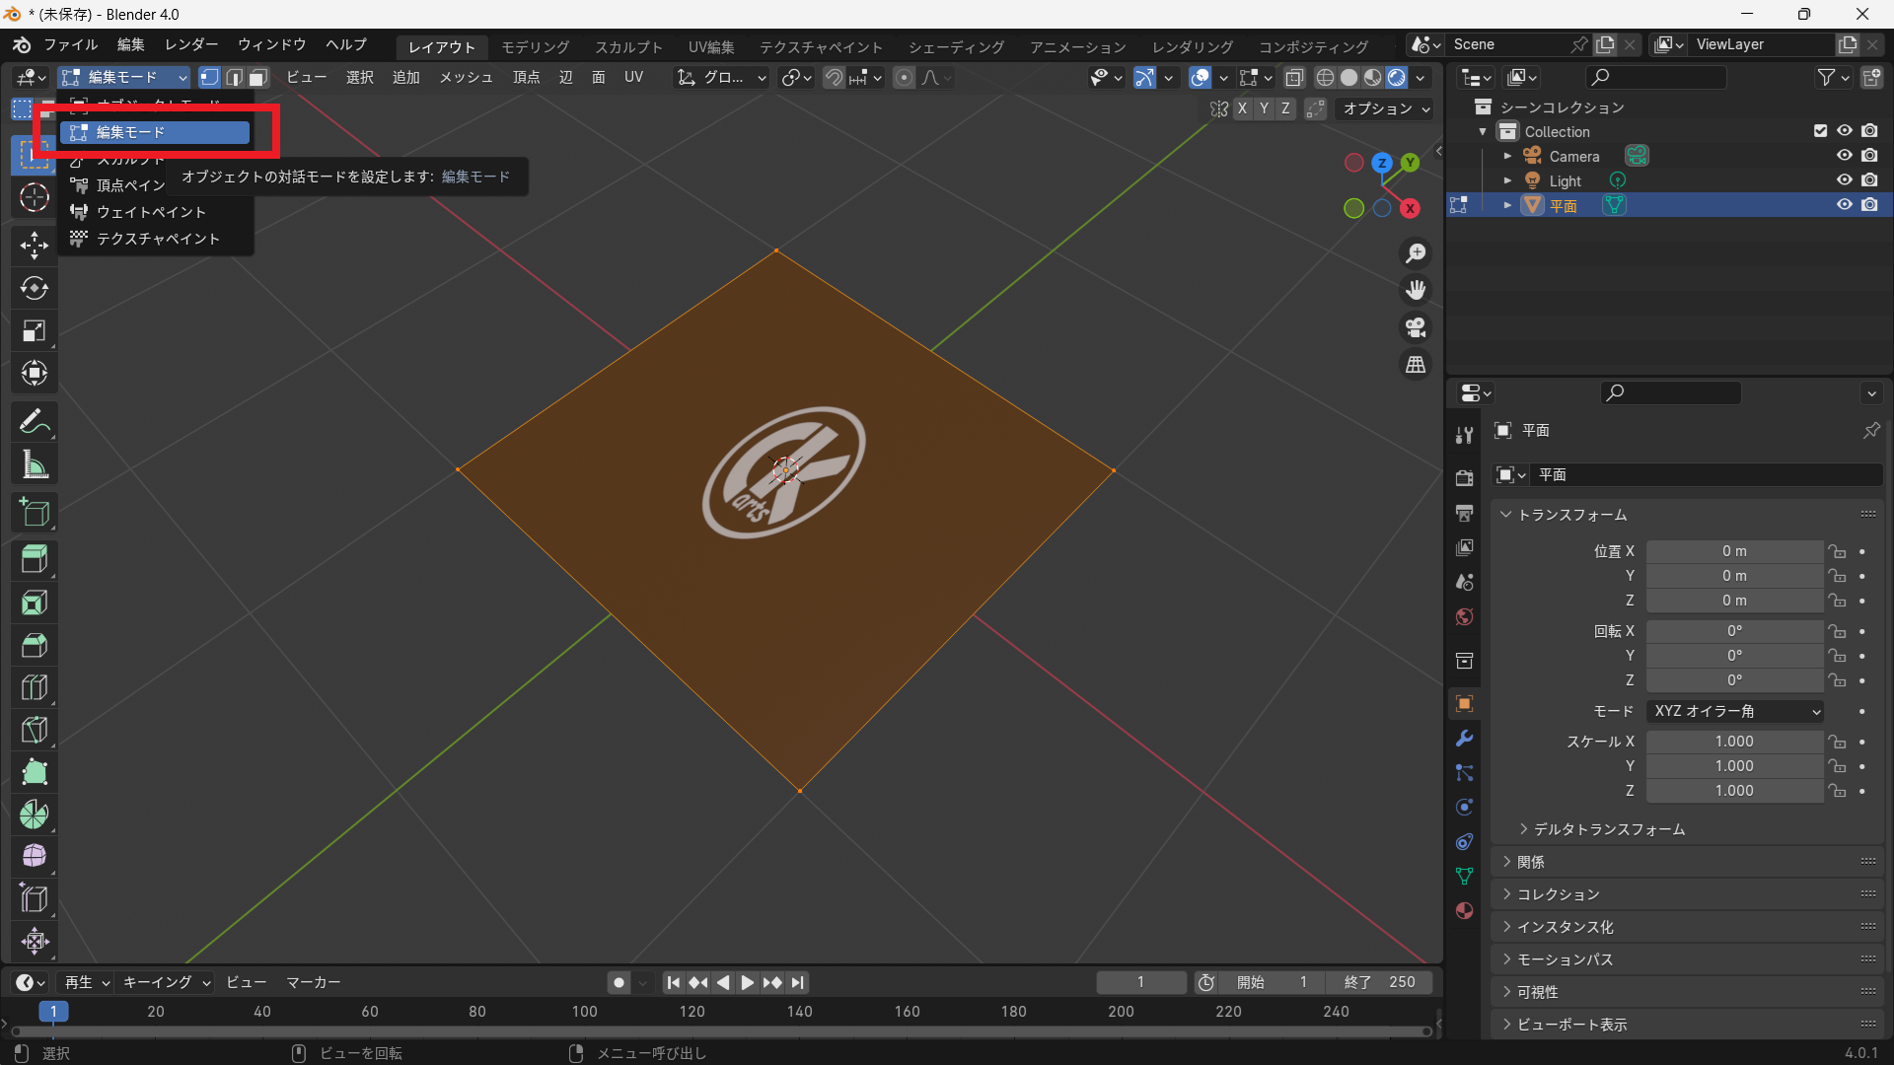
Task: Click the オプション button in viewport header
Action: pos(1386,108)
